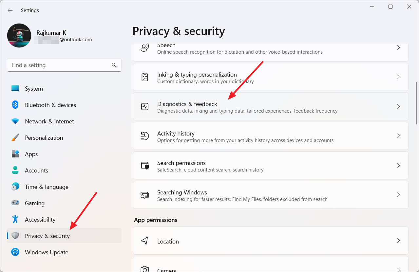Open the Searching Windows chevron
The image size is (419, 272).
pos(398,195)
